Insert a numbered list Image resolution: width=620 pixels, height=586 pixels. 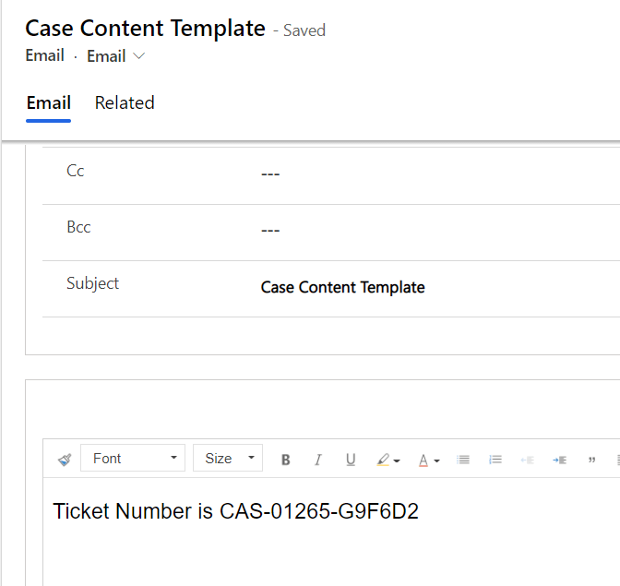[x=495, y=460]
